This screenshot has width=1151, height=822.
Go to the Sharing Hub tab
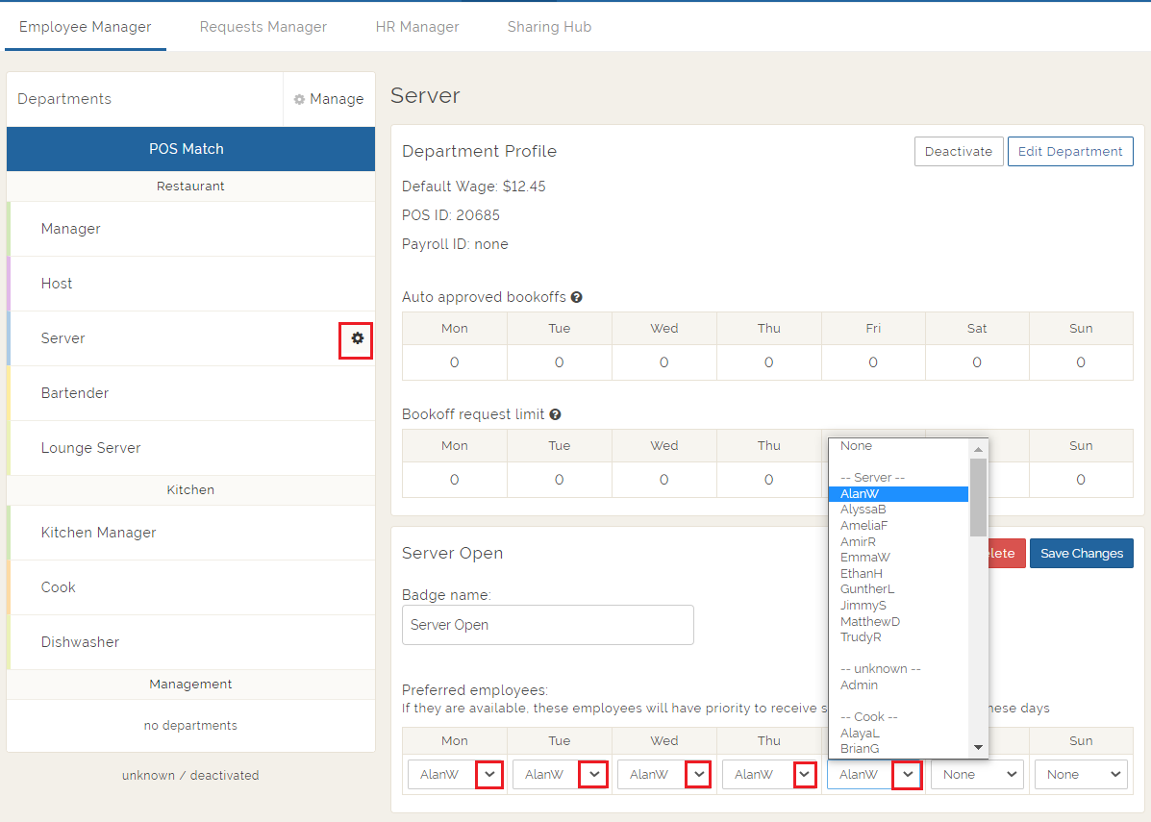coord(549,27)
